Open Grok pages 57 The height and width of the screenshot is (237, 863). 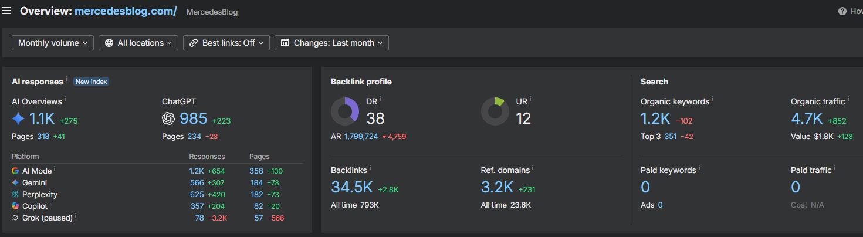[259, 218]
